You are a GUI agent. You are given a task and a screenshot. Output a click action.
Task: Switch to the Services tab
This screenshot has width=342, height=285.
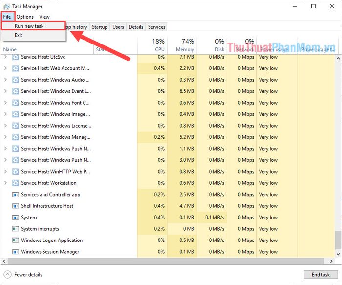[x=156, y=27]
